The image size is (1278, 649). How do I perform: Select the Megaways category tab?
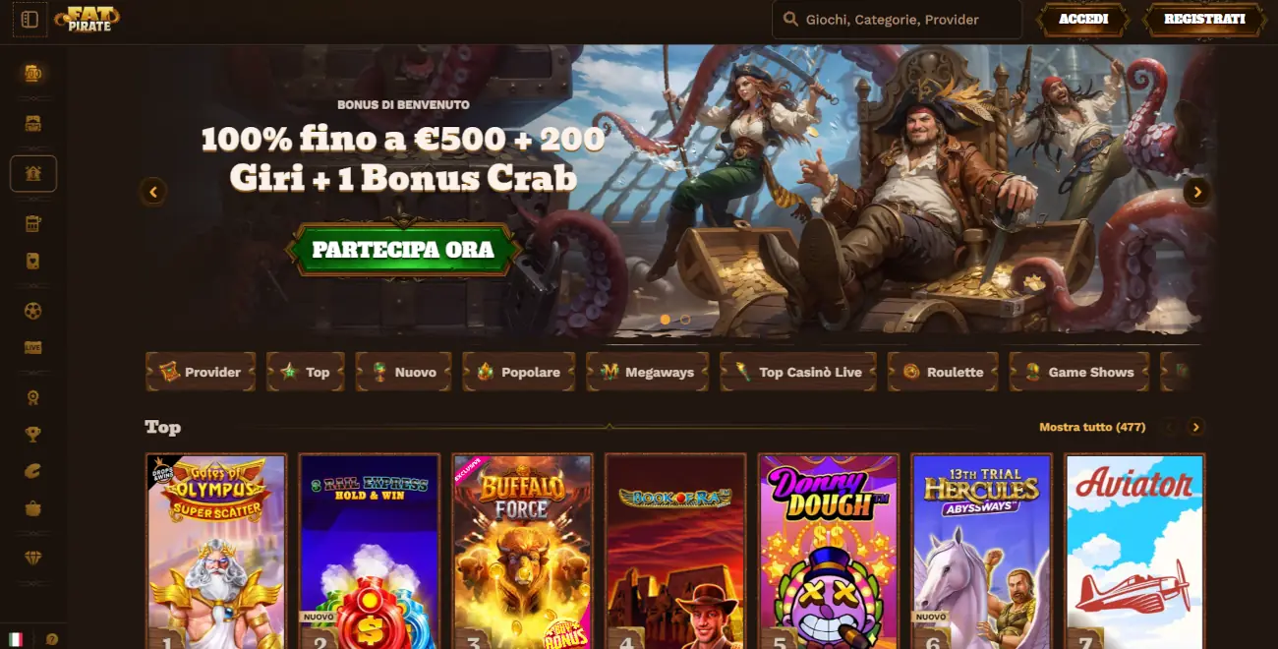[x=647, y=372]
